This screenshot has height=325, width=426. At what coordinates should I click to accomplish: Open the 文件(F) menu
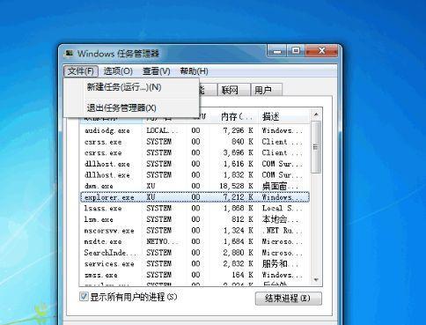pos(81,71)
